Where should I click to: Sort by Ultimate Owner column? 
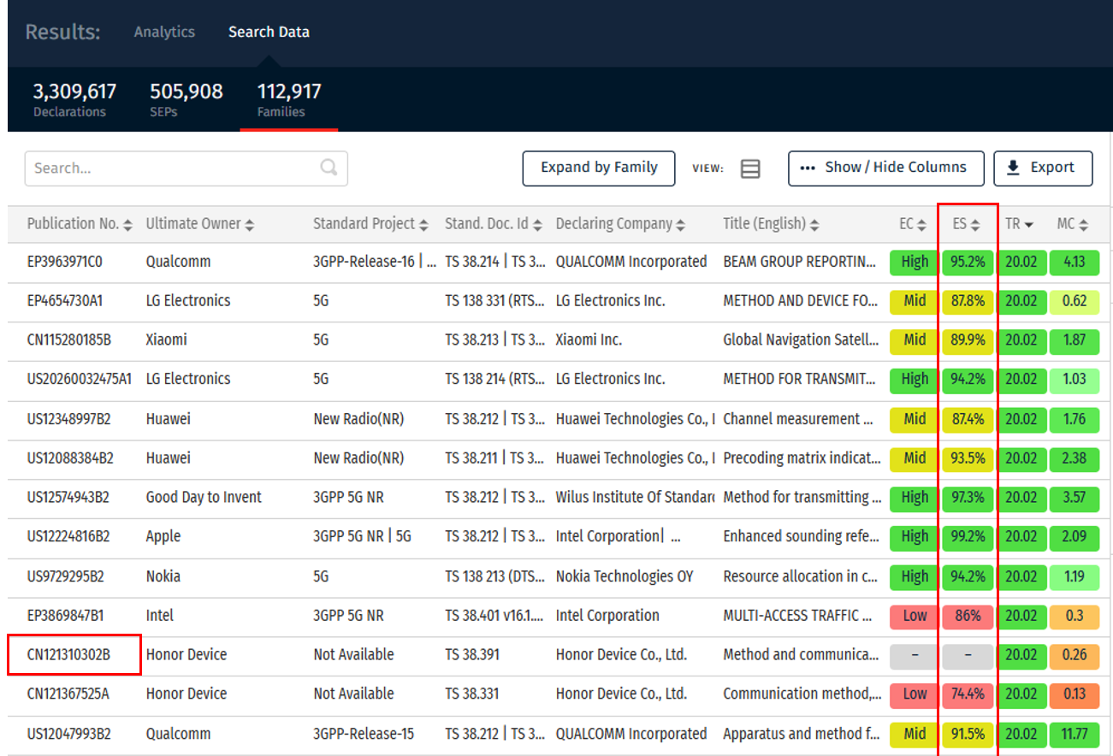coord(200,224)
